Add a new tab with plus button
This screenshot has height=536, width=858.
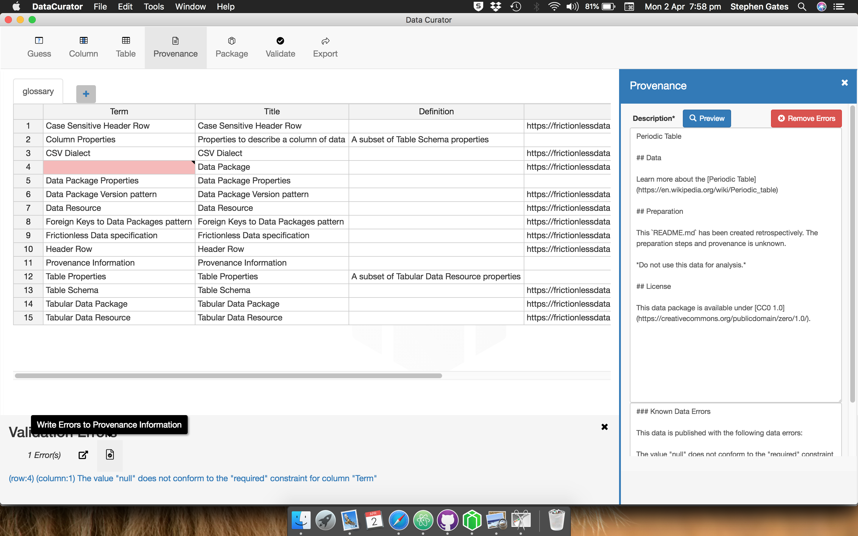[86, 94]
